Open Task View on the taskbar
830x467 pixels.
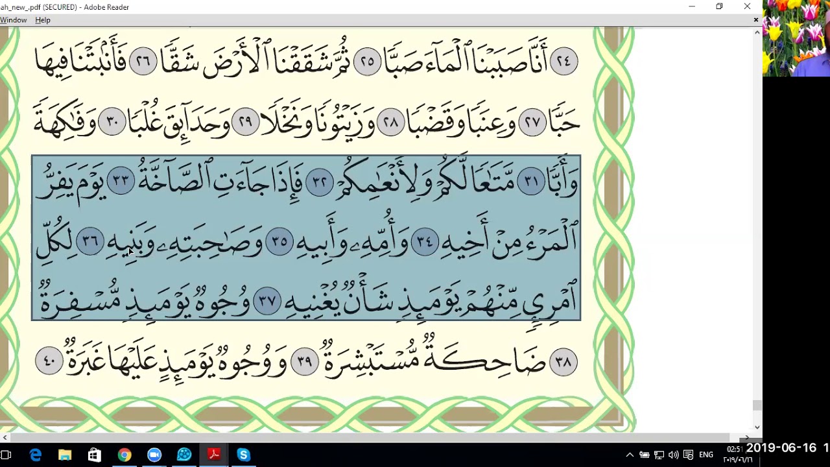coord(5,455)
